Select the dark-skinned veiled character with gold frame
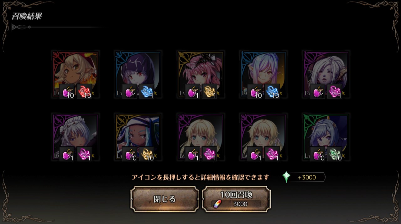The height and width of the screenshot is (224, 401). pyautogui.click(x=138, y=137)
